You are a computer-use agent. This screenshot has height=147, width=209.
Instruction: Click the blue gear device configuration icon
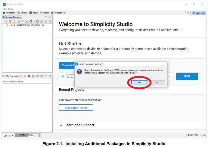(x=31, y=21)
